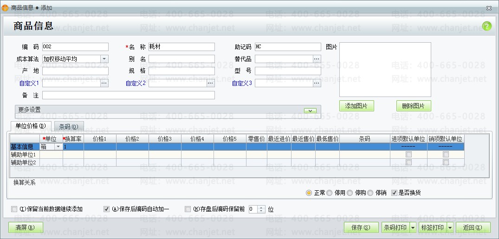Click the 保存 button
This screenshot has height=239, width=499.
(x=361, y=227)
